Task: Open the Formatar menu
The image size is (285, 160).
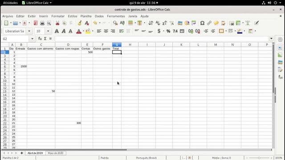Action: (58, 16)
